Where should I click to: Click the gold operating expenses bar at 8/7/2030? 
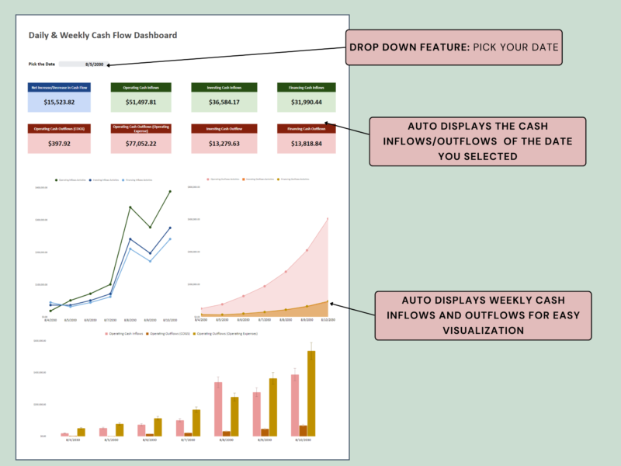click(196, 423)
